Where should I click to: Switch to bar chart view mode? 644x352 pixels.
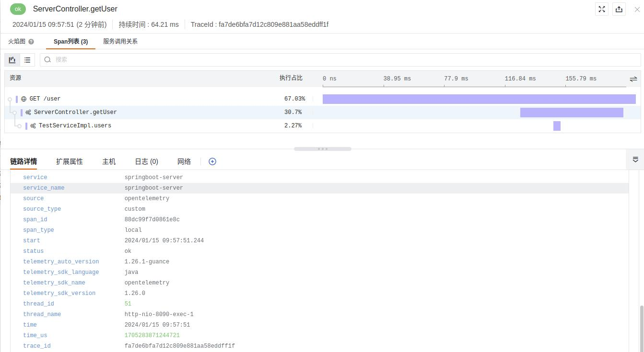coord(12,60)
